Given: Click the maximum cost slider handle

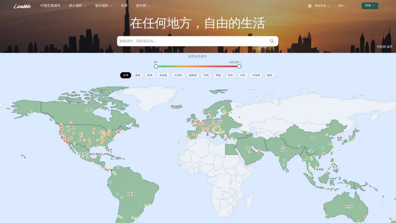Looking at the screenshot, I should pyautogui.click(x=239, y=66).
